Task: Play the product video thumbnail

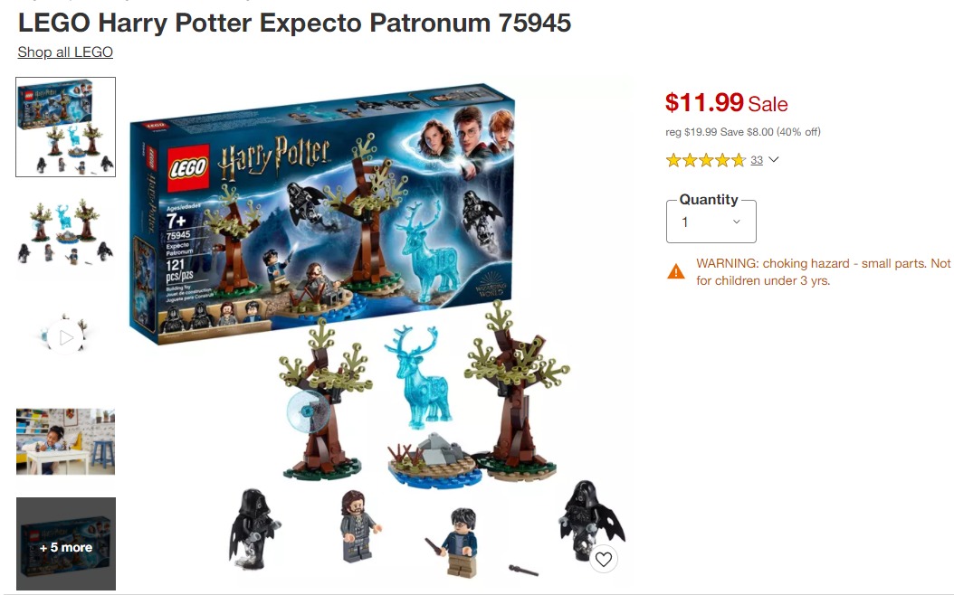Action: coord(65,336)
